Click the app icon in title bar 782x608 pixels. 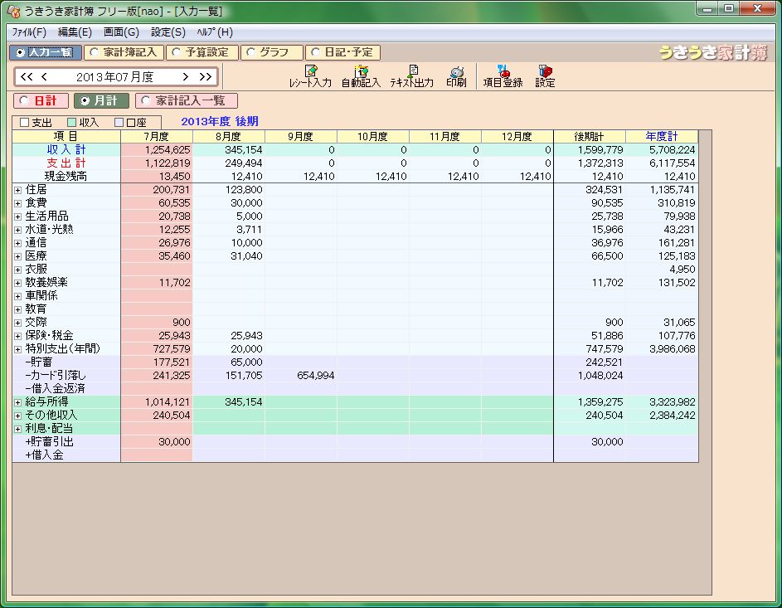13,11
